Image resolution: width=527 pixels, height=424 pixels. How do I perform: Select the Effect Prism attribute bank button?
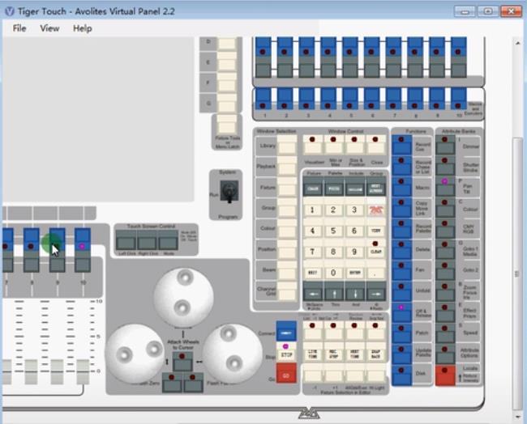point(445,312)
